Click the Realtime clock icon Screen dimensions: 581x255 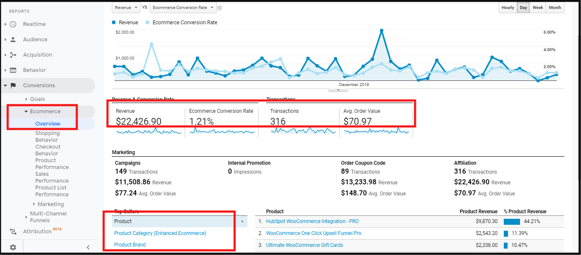[x=13, y=24]
